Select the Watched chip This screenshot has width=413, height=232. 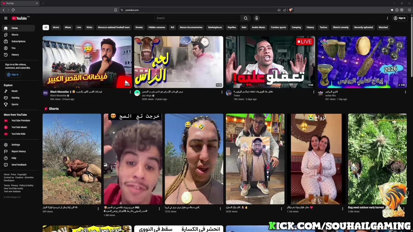point(383,27)
